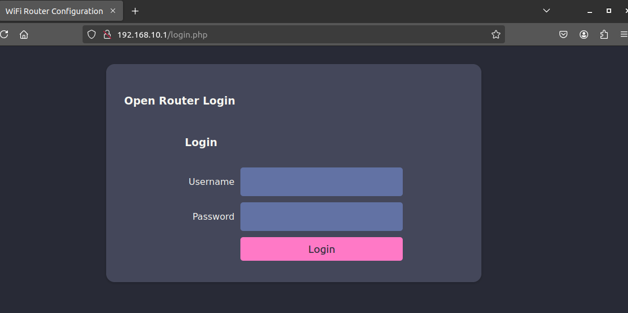The height and width of the screenshot is (313, 628).
Task: Click the Firefox home icon
Action: (x=24, y=35)
